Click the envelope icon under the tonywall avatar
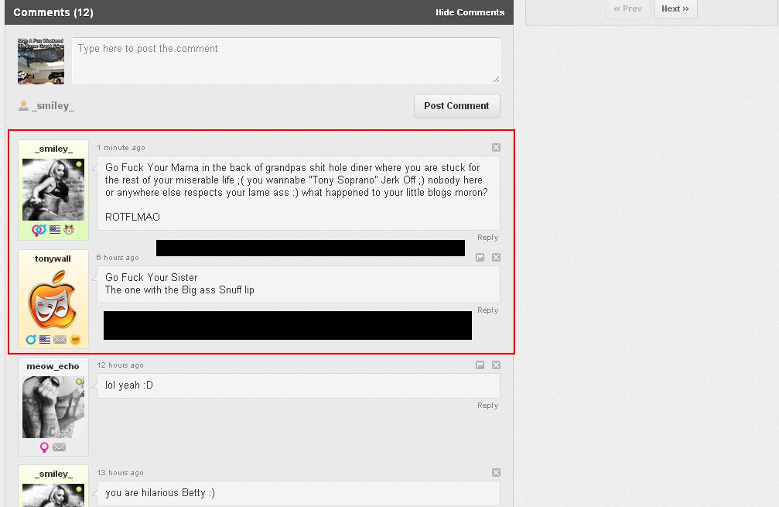779x507 pixels. pos(60,340)
